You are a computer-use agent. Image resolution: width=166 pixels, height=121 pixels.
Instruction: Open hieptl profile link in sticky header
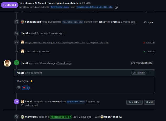[x=23, y=7]
